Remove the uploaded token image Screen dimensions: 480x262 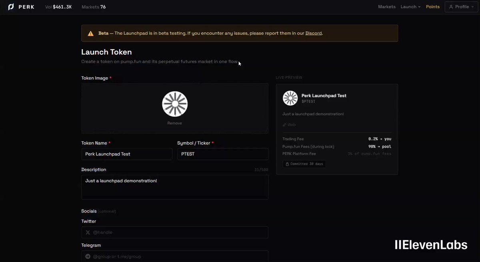tap(174, 123)
